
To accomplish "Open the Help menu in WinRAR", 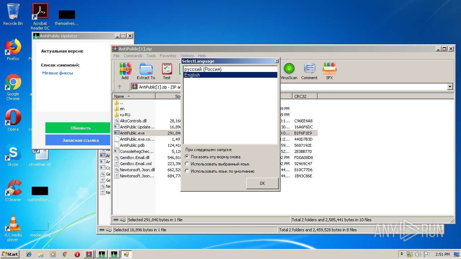I will [x=202, y=56].
